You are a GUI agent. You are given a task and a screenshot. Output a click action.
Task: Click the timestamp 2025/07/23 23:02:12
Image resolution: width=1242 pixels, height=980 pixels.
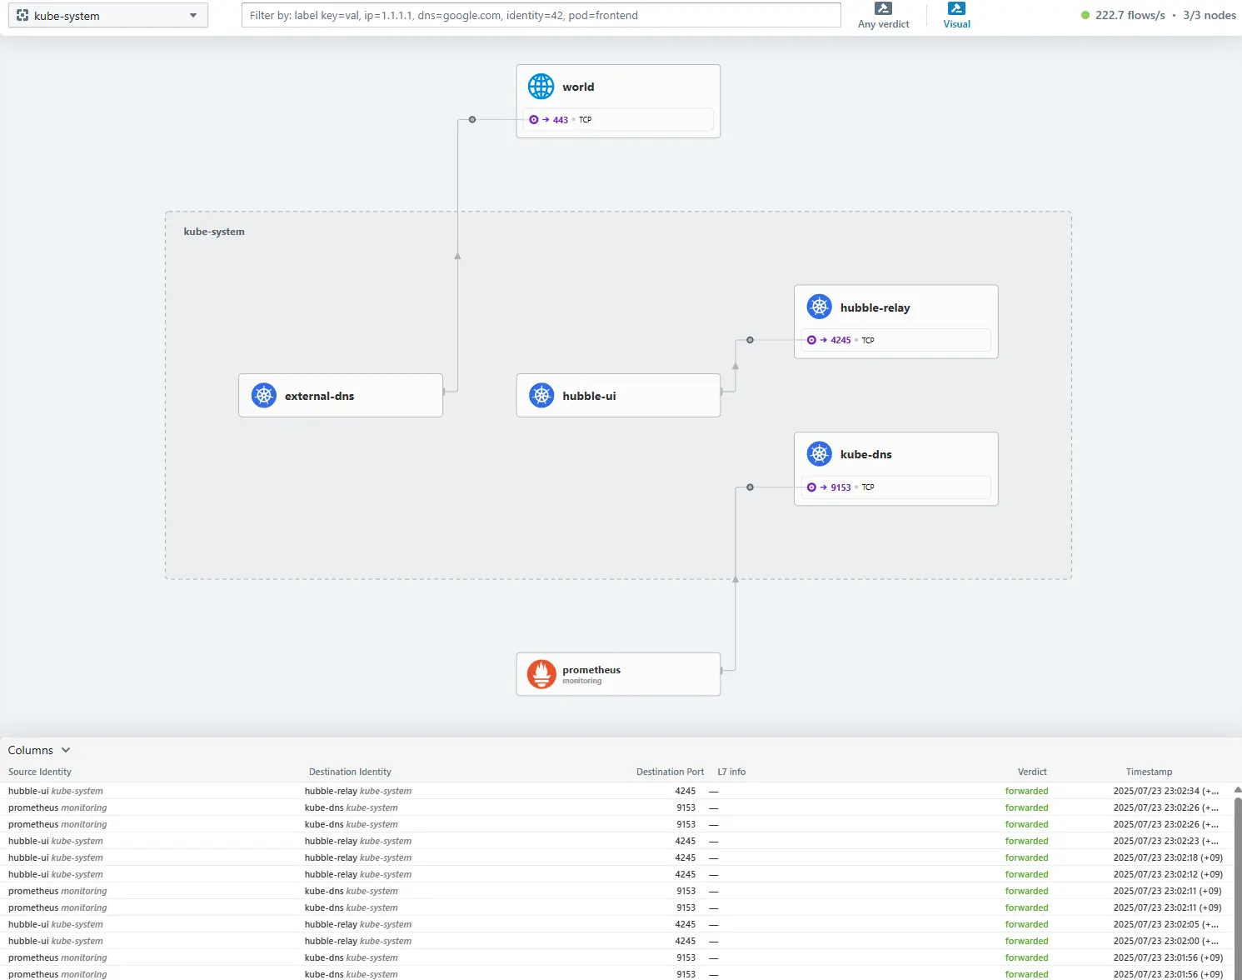point(1168,874)
